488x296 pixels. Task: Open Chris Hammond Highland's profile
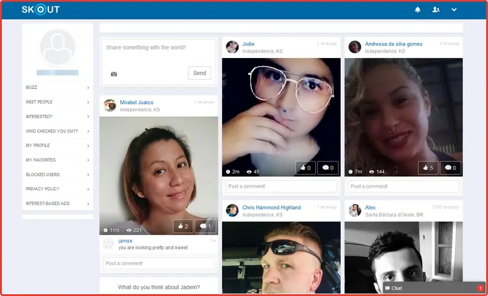271,208
